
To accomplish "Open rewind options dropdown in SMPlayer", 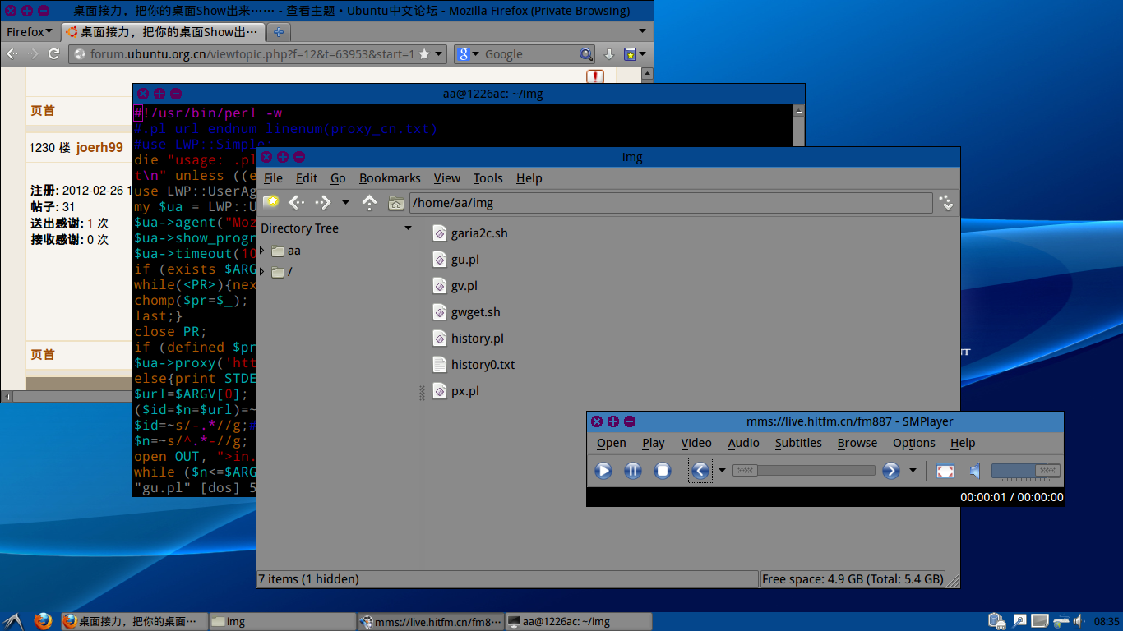I will click(x=722, y=471).
